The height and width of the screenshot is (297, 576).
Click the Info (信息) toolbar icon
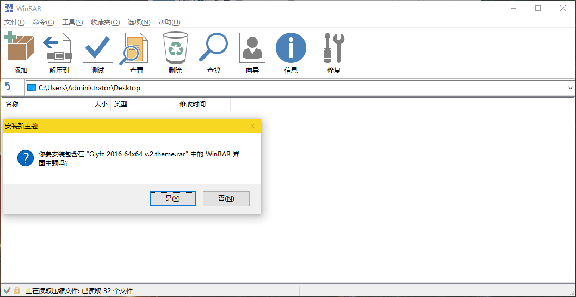[x=291, y=48]
